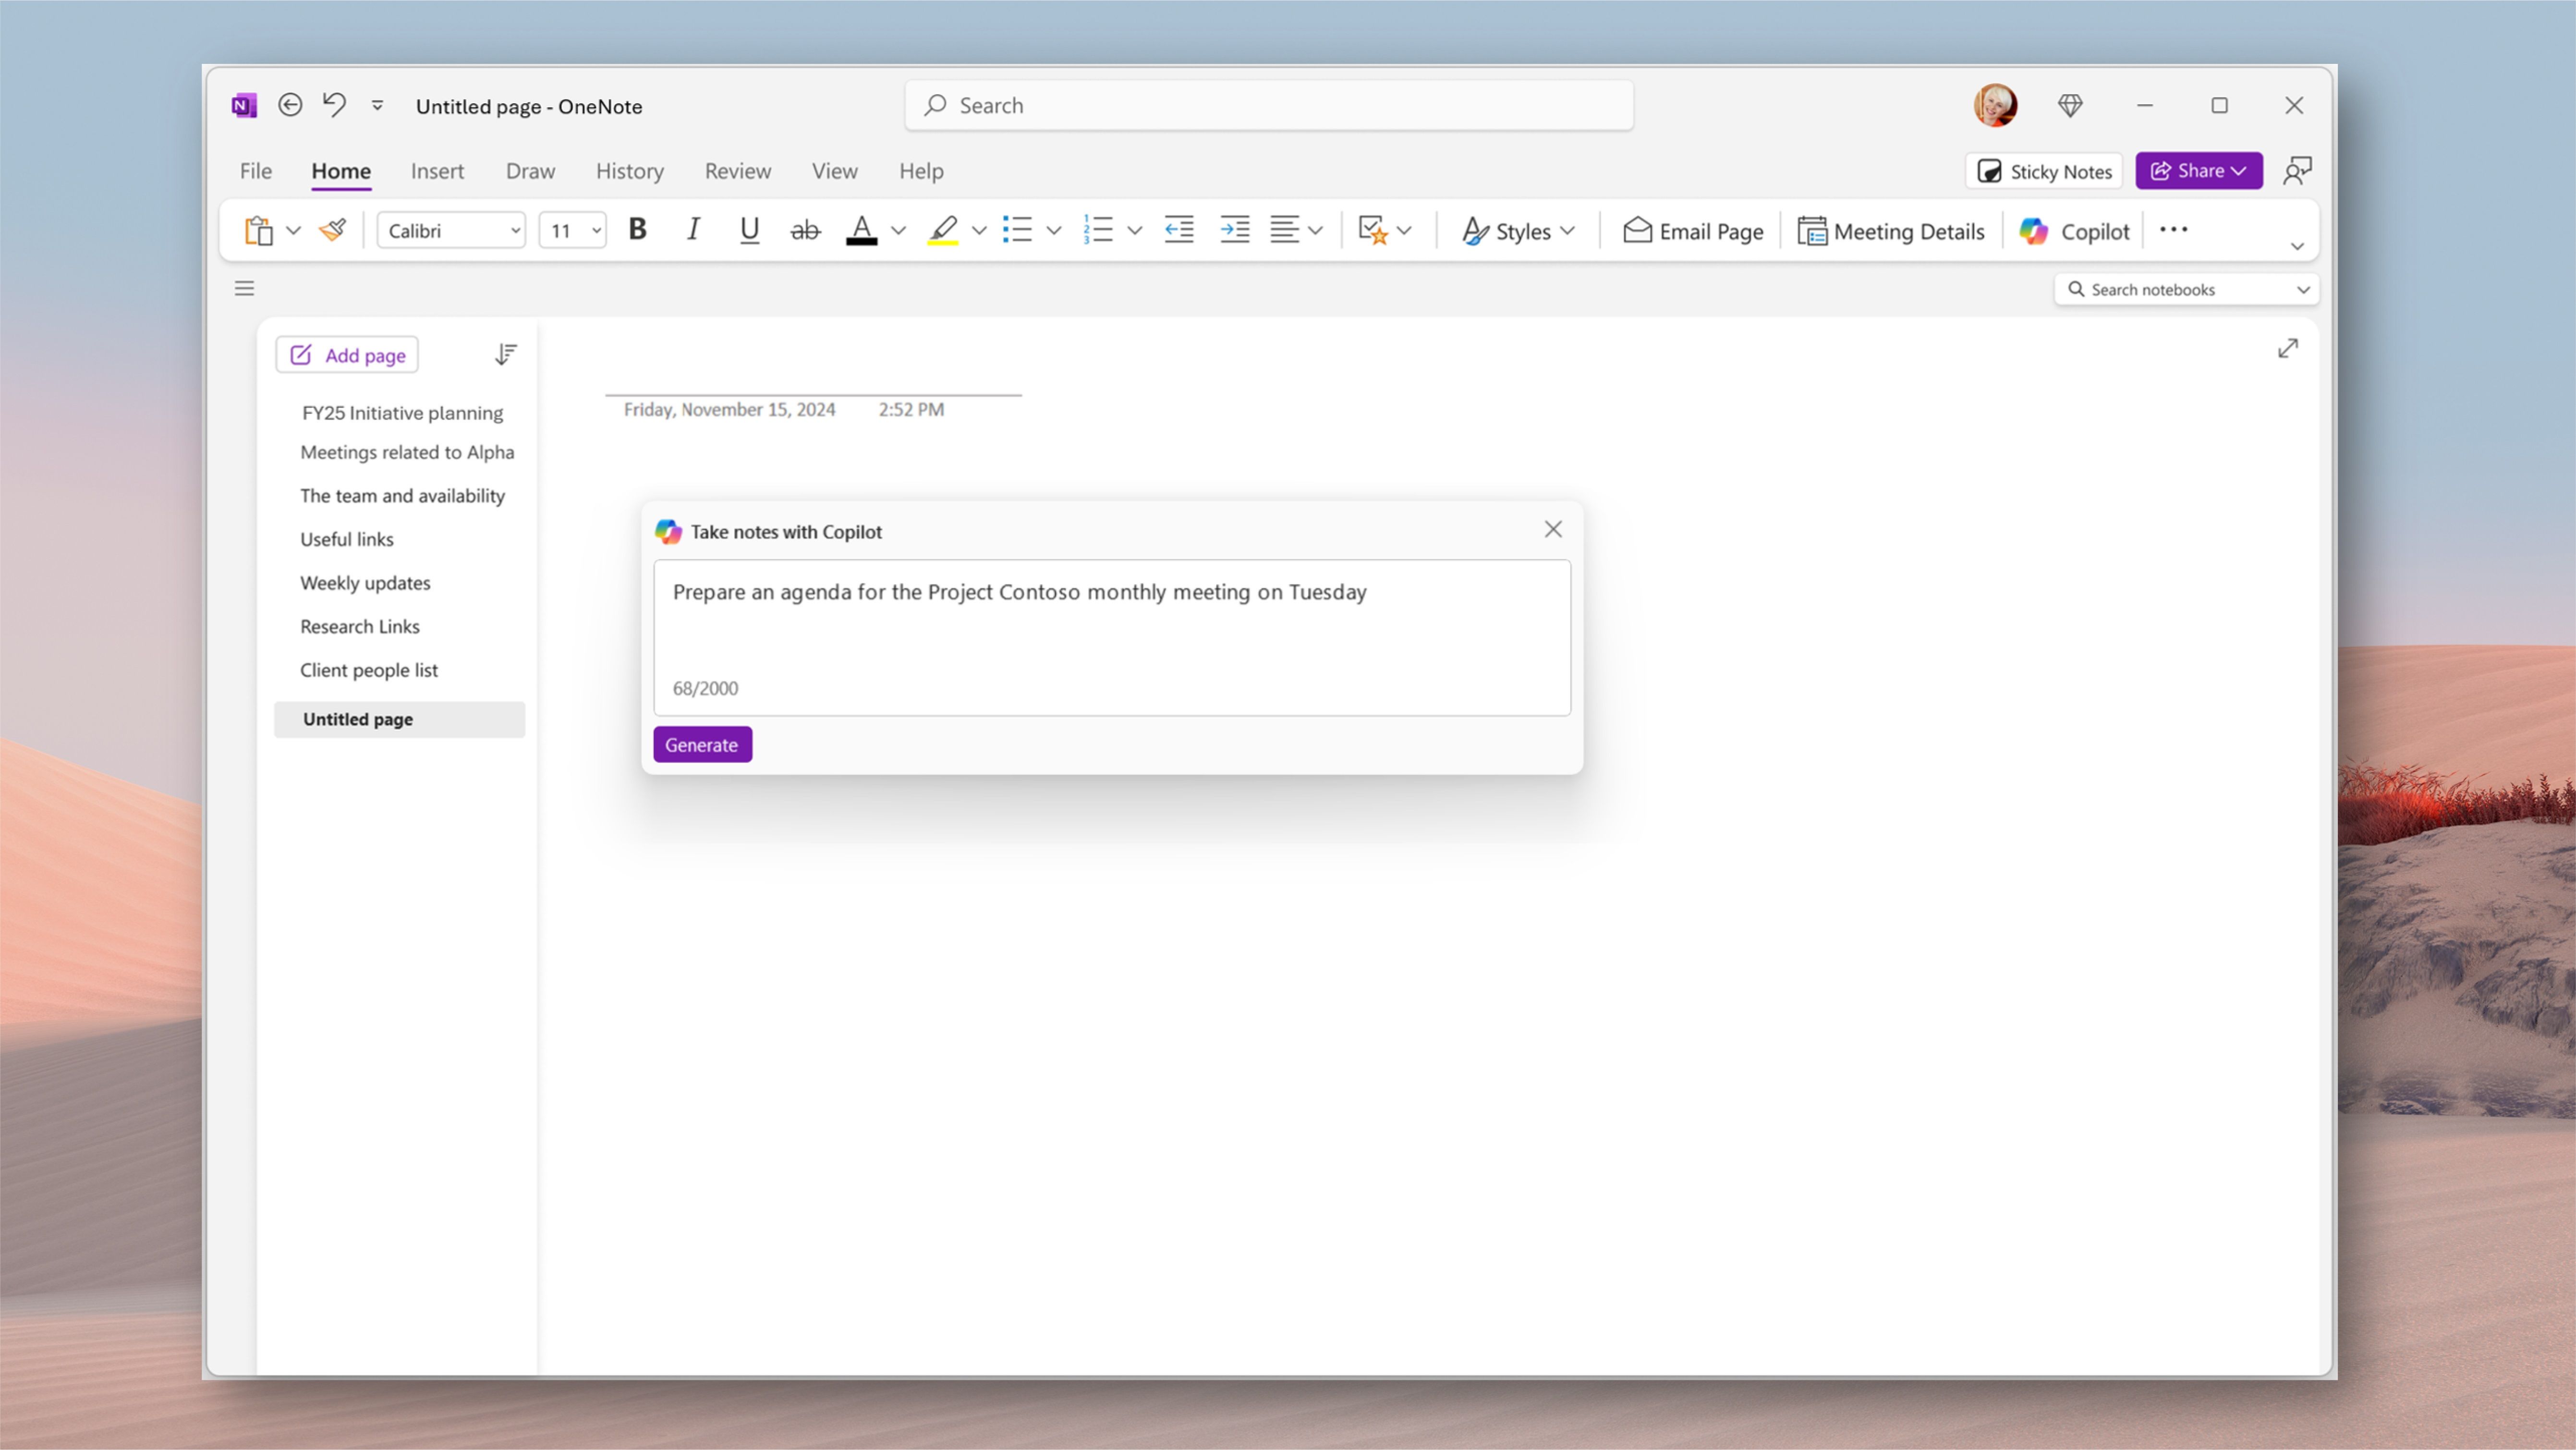Select the Weekly updates page
2576x1450 pixels.
tap(364, 583)
